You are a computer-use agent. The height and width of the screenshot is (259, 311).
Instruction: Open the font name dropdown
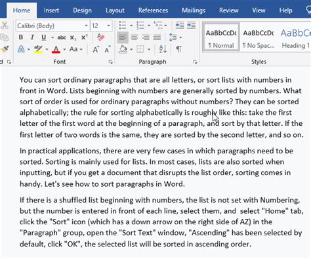(x=87, y=26)
